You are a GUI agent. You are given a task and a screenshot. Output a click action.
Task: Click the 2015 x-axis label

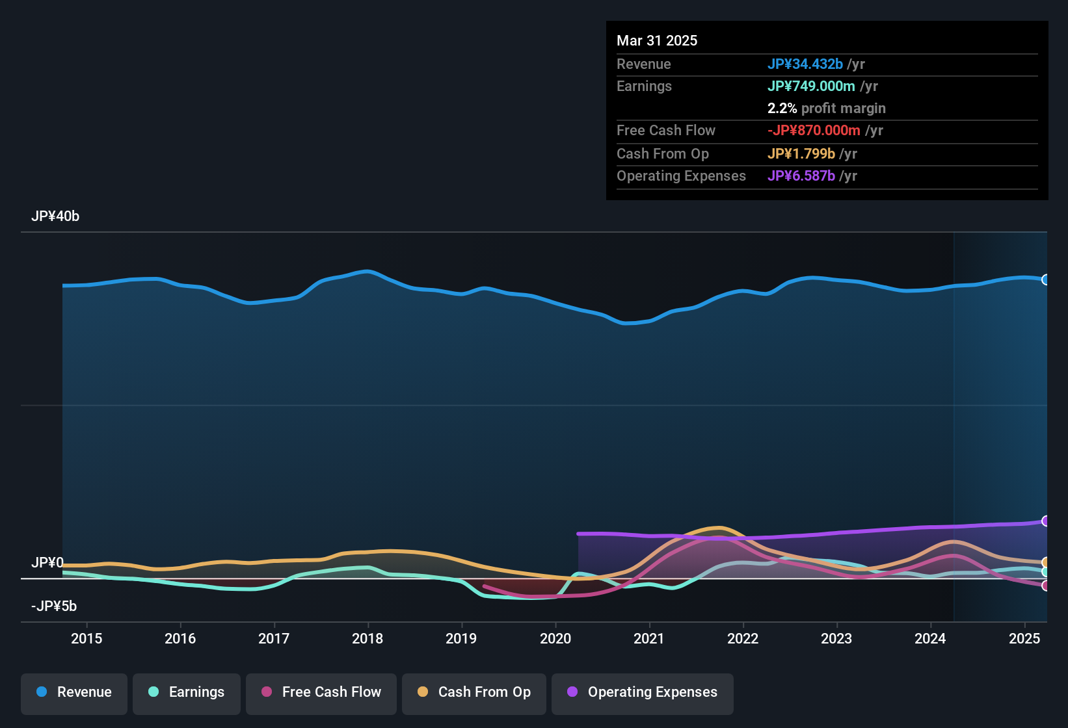[87, 638]
